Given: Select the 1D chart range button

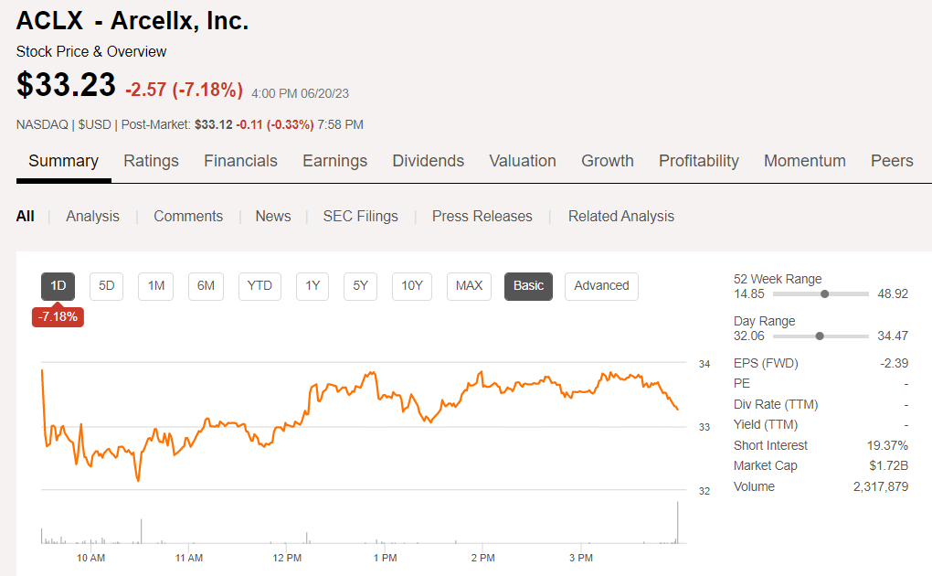Looking at the screenshot, I should [58, 286].
